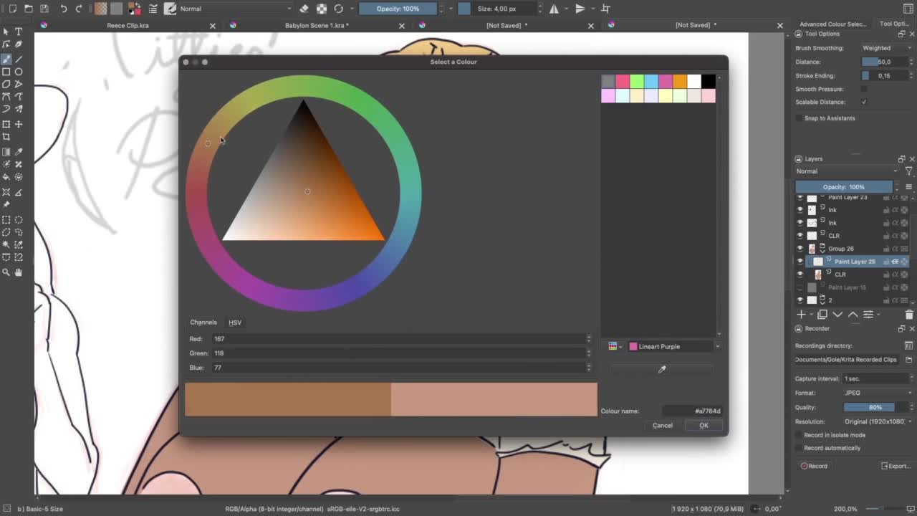917x516 pixels.
Task: Delete layer using the trash icon
Action: 909,315
